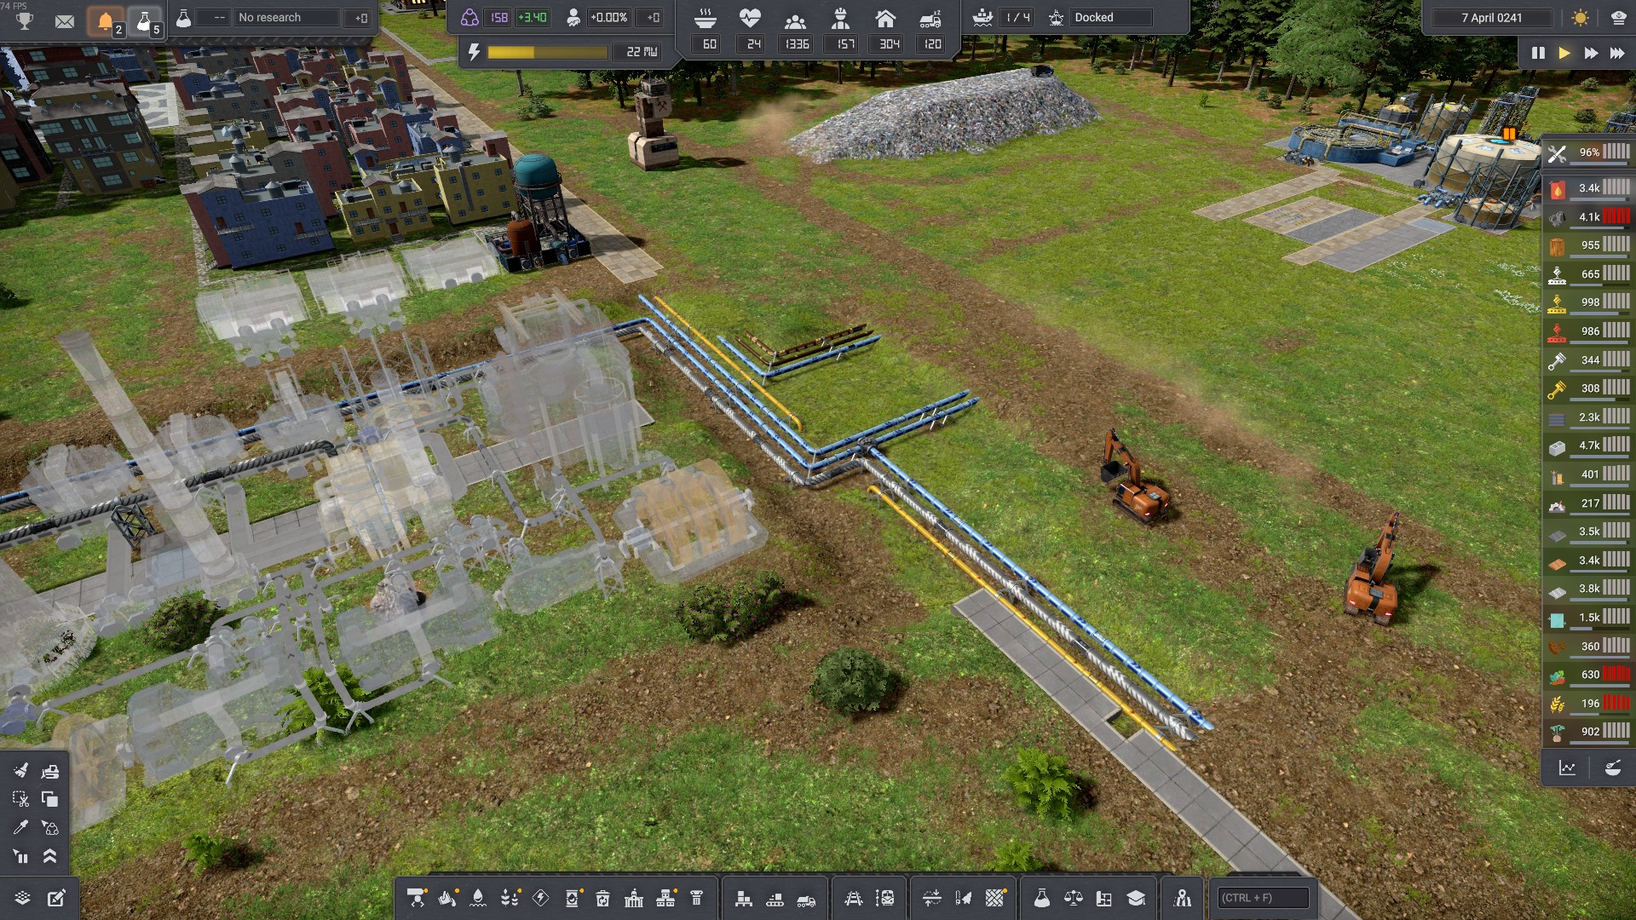The image size is (1636, 920).
Task: Open the ship fleet icon
Action: (x=982, y=18)
